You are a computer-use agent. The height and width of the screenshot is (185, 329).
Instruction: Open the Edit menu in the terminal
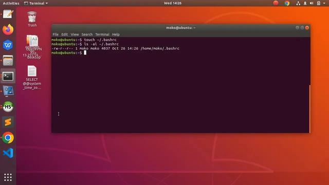pos(64,34)
